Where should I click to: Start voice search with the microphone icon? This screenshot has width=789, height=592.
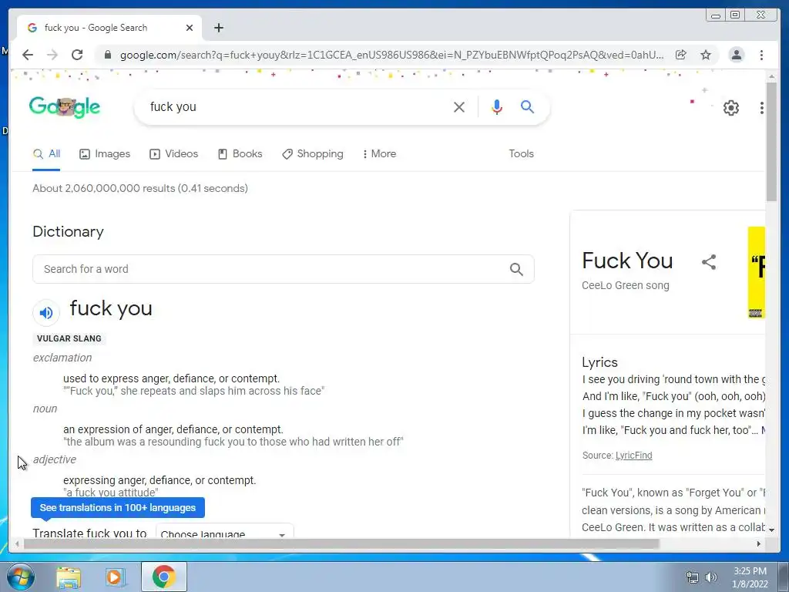click(x=497, y=106)
